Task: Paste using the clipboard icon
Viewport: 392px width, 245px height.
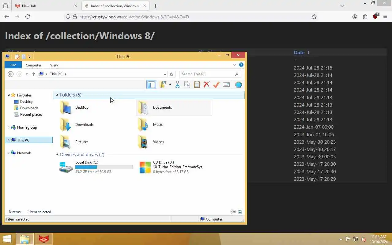Action: [197, 85]
